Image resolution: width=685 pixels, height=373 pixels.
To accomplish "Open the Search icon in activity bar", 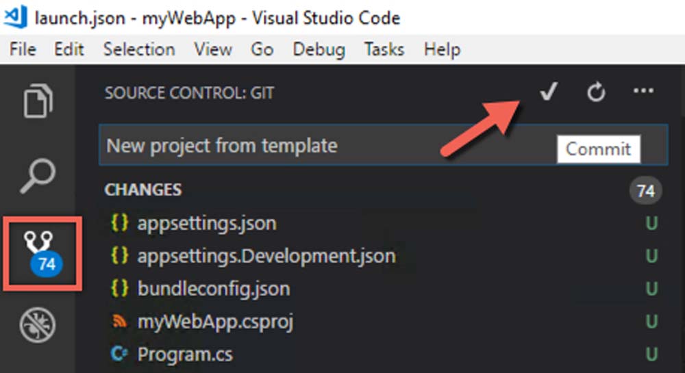I will click(38, 176).
